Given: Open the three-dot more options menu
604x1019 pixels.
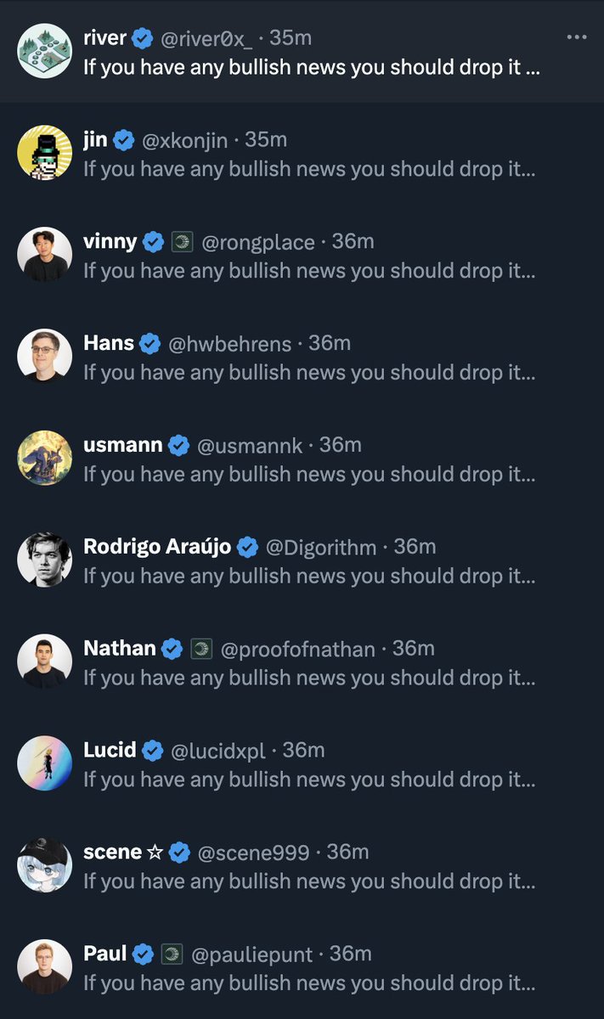Looking at the screenshot, I should coord(577,37).
